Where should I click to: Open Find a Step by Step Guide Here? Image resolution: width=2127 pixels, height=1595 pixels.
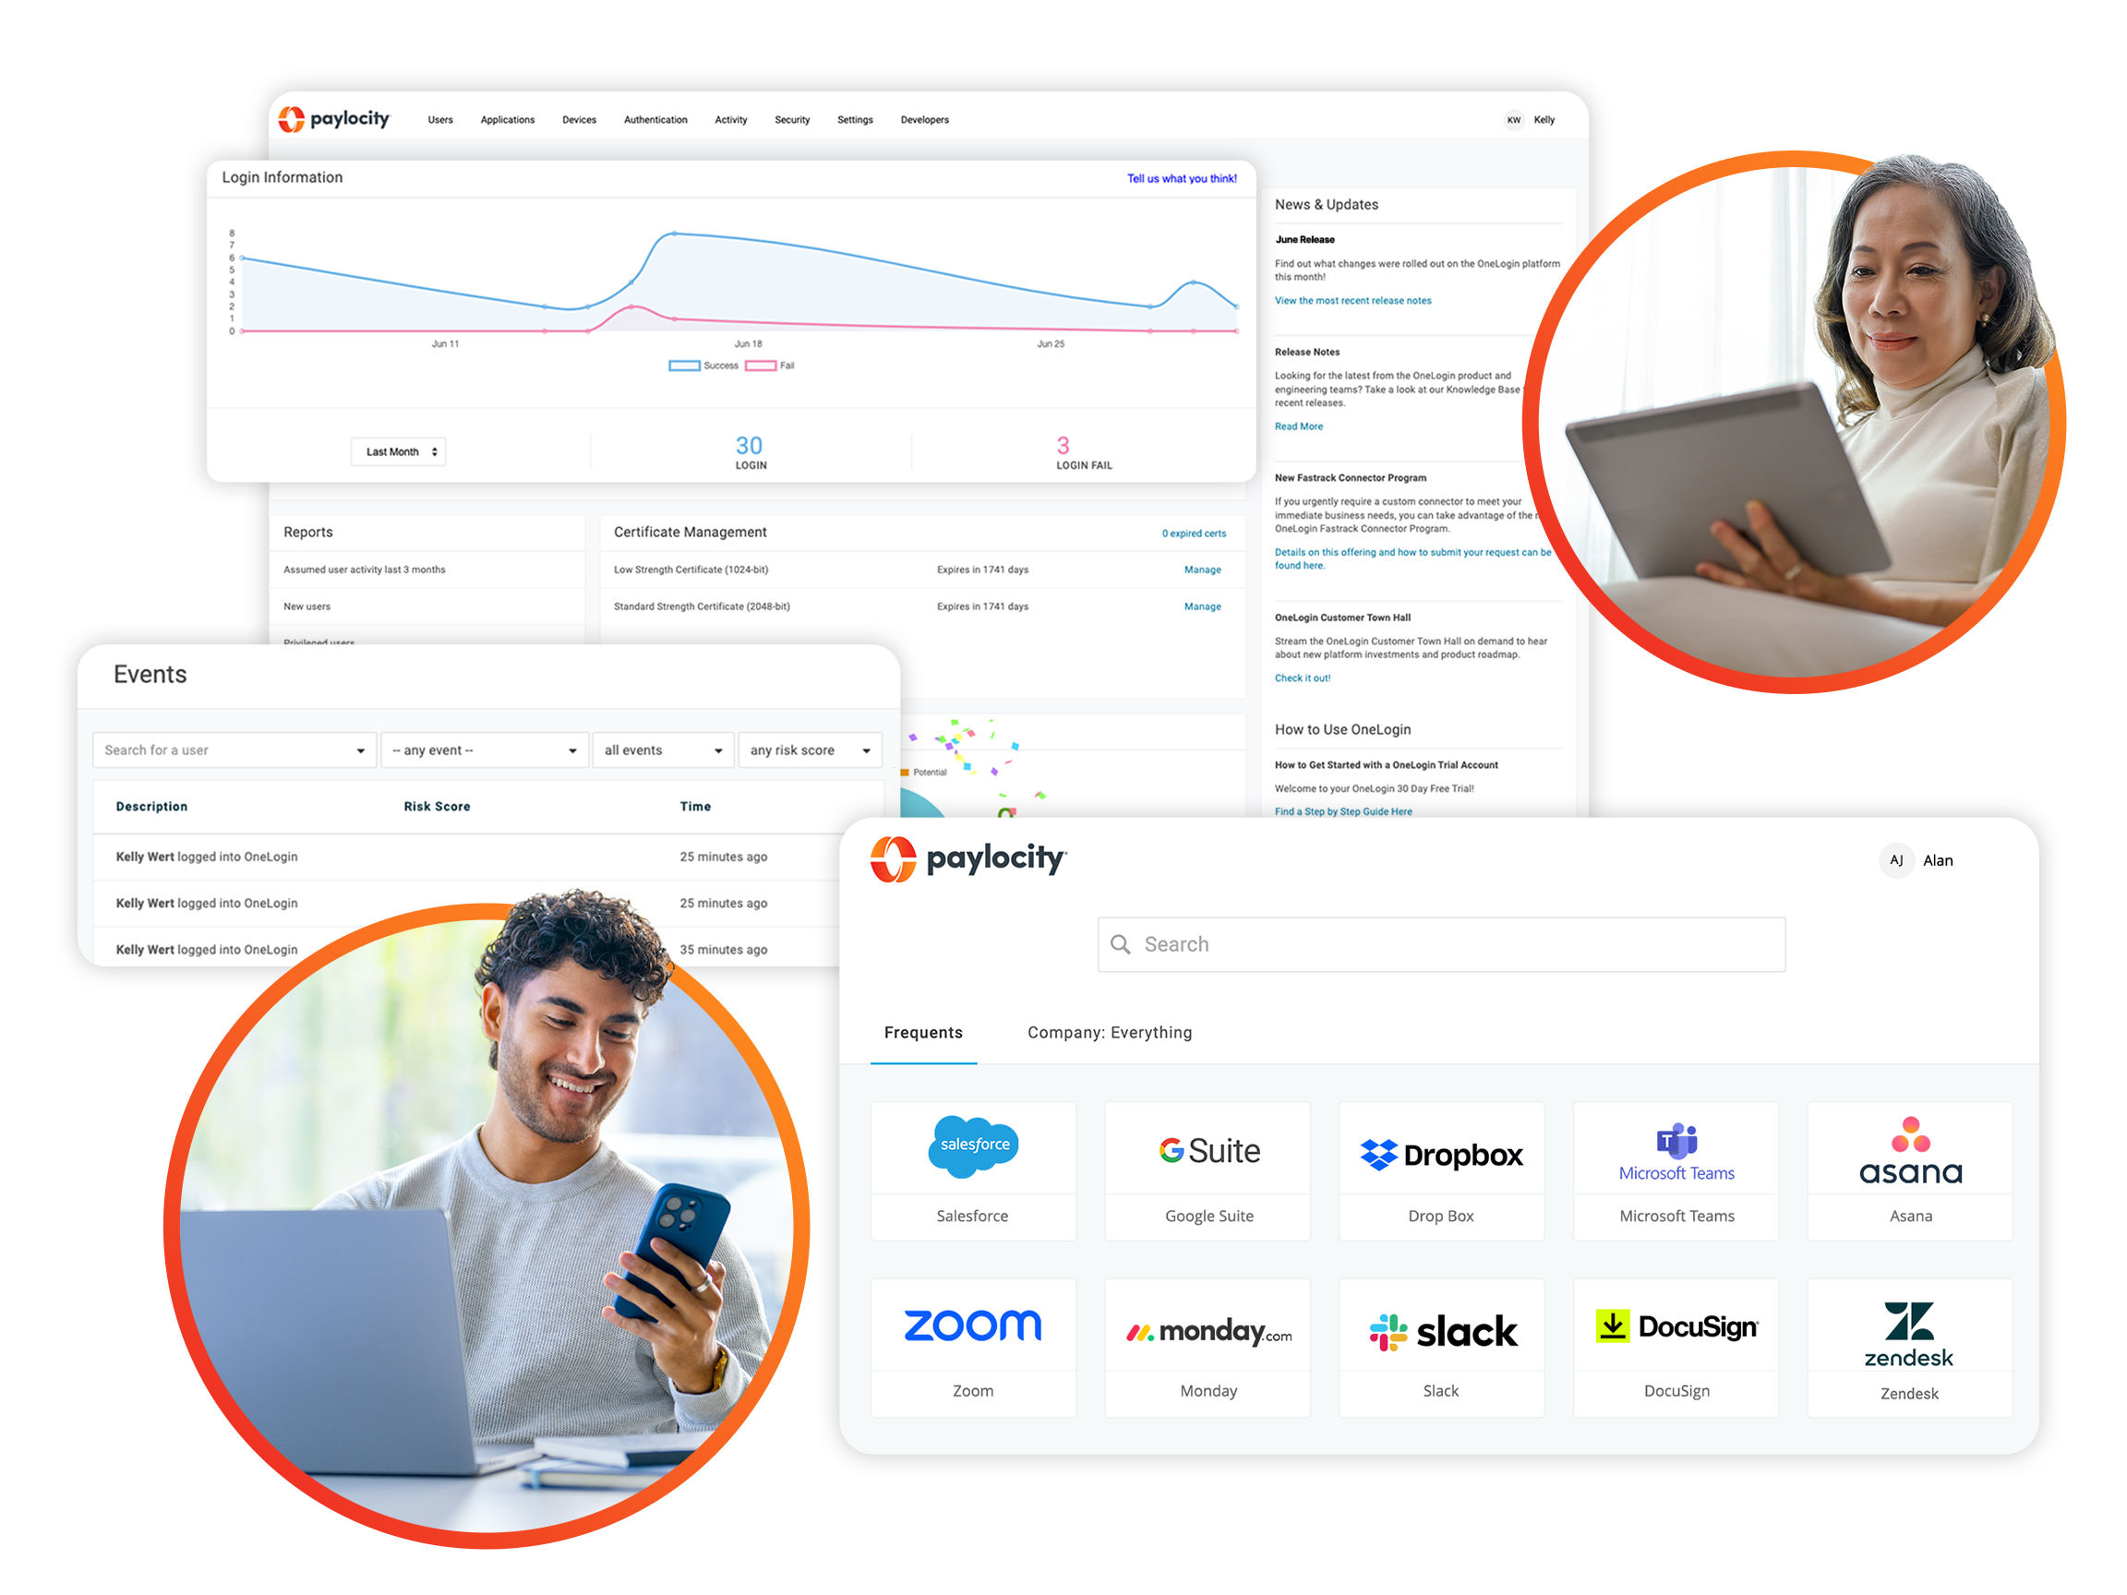(x=1343, y=811)
